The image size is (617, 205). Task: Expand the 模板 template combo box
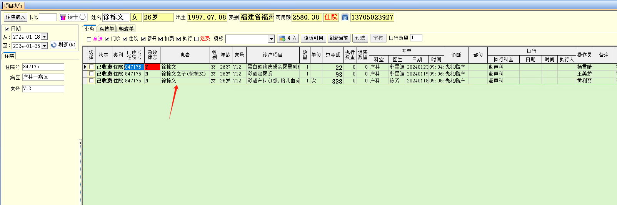(x=271, y=39)
